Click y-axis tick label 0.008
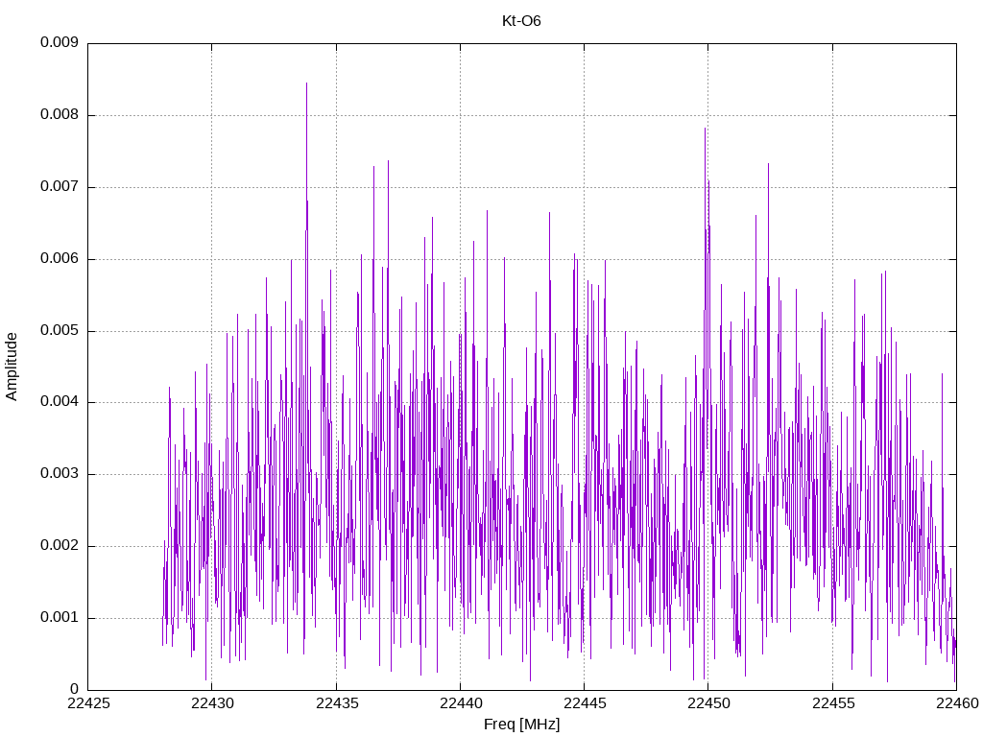Image resolution: width=983 pixels, height=737 pixels. (60, 115)
